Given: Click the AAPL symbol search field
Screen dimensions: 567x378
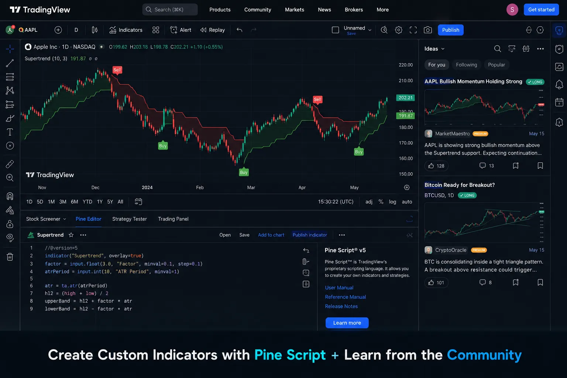Looking at the screenshot, I should (28, 30).
